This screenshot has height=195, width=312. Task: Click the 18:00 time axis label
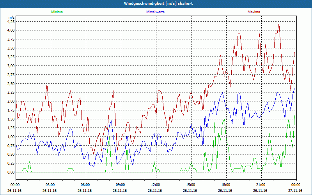pyautogui.click(x=226, y=185)
